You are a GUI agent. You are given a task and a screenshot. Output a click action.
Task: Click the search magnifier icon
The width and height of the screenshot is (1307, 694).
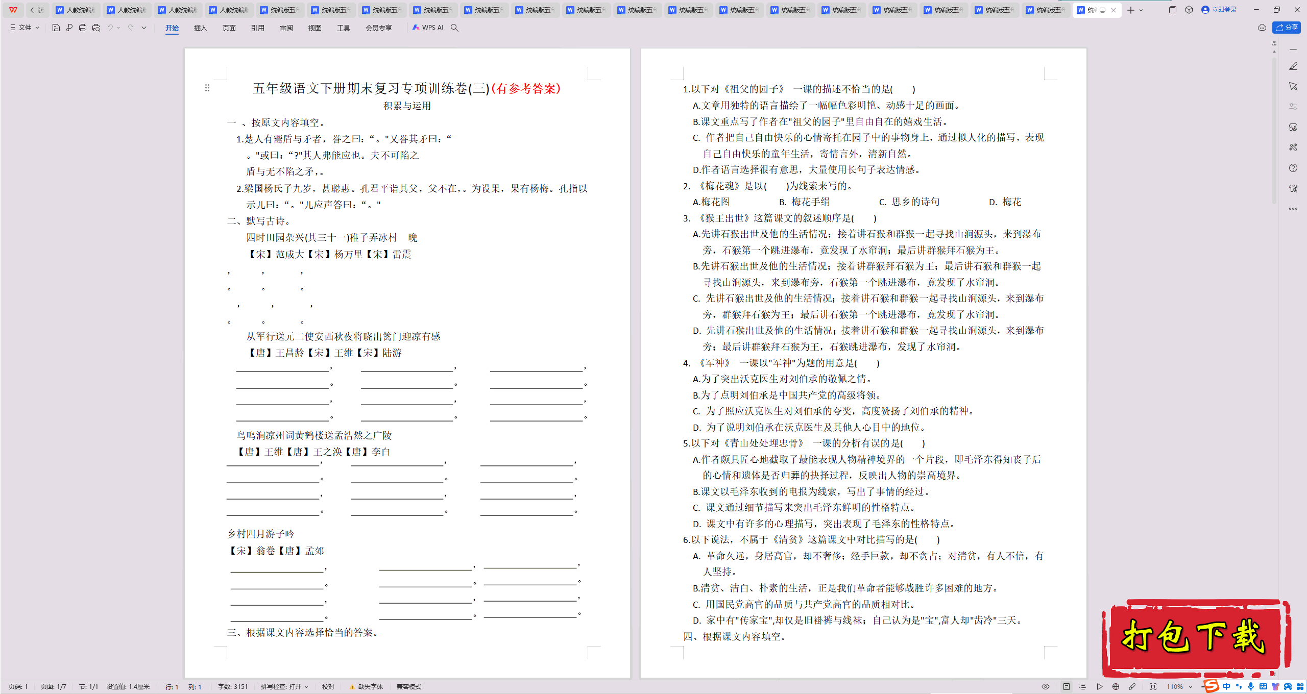[454, 28]
